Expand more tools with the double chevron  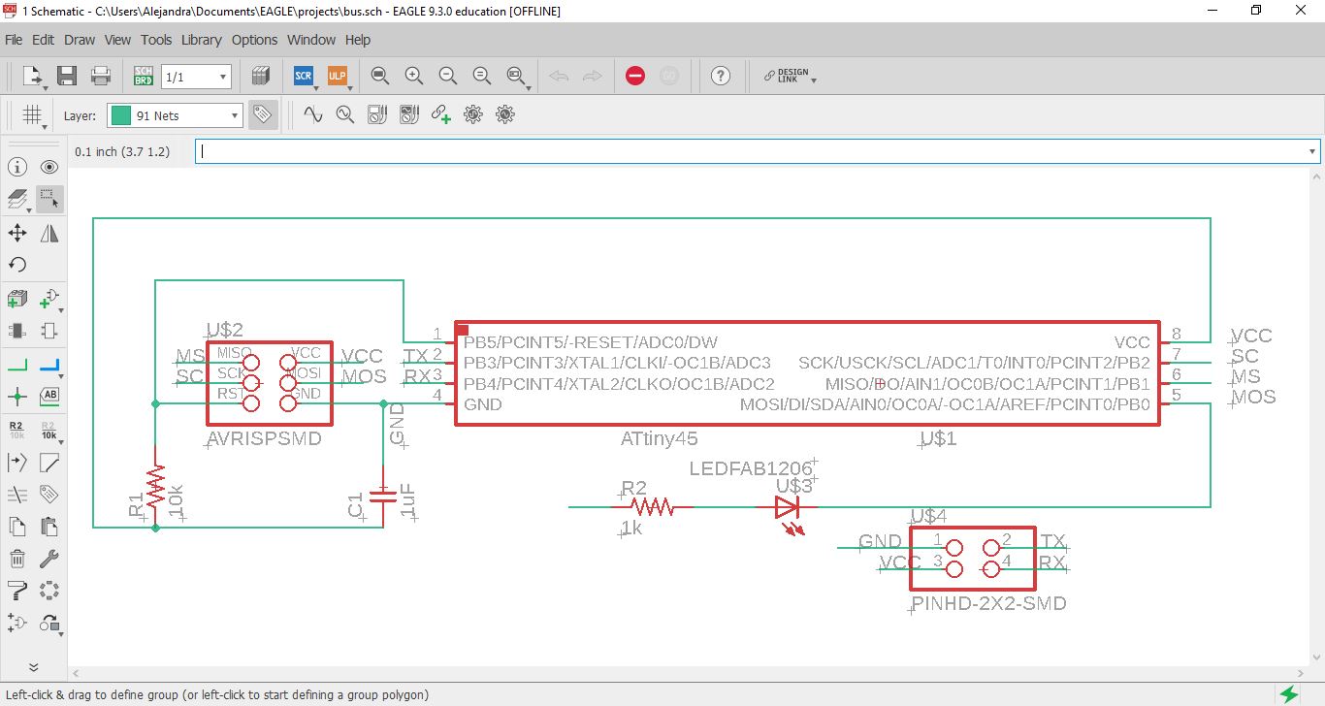pos(33,667)
